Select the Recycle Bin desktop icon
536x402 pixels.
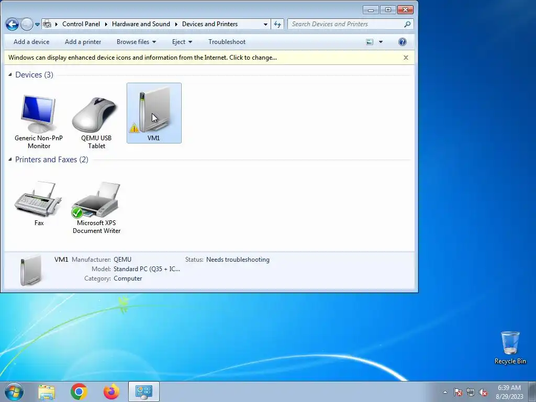[510, 348]
